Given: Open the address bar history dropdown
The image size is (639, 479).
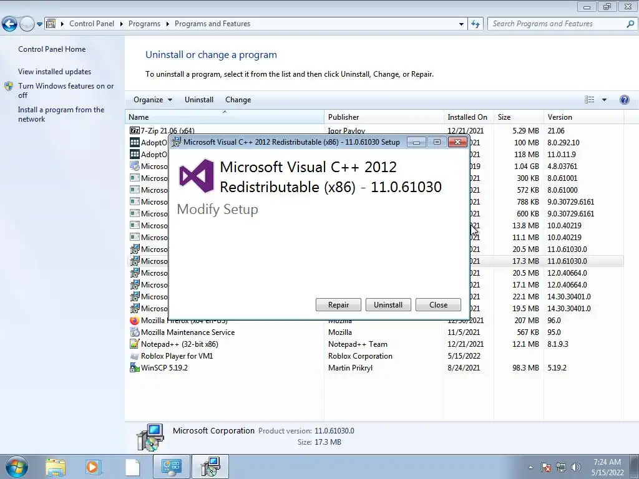Looking at the screenshot, I should pyautogui.click(x=461, y=24).
